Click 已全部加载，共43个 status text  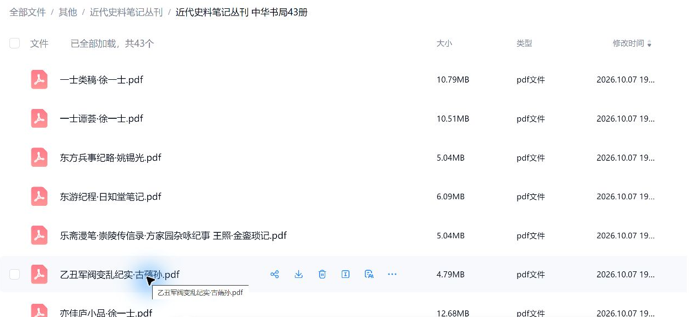[x=112, y=43]
